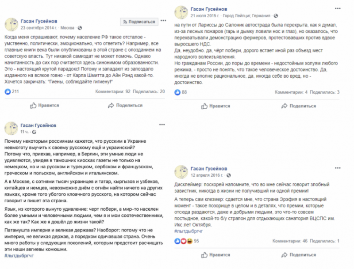Image resolution: width=354 pixels, height=269 pixels.
Task: Like the 12 апреля 2016 post with Нравится
Action: [x=215, y=255]
